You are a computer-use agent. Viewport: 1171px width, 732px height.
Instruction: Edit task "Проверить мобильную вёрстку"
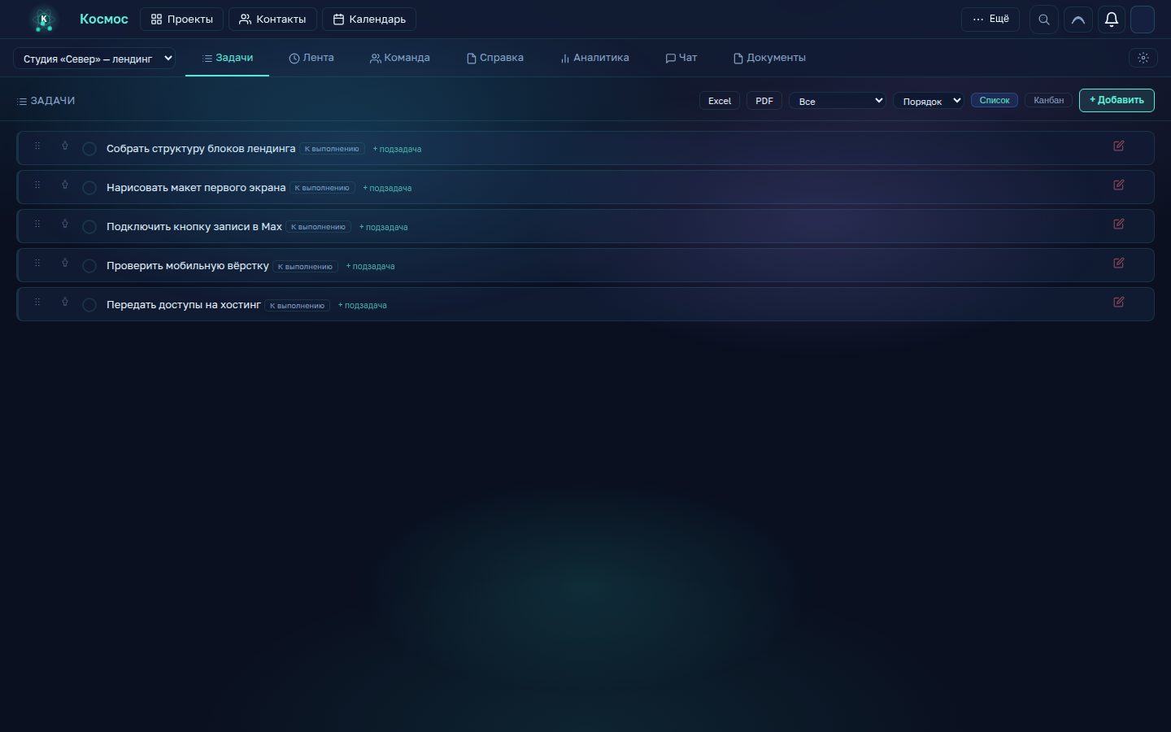click(1119, 263)
